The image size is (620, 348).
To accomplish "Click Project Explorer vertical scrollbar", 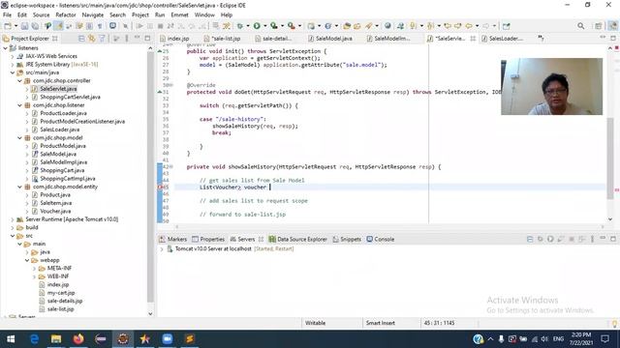I will tap(150, 178).
